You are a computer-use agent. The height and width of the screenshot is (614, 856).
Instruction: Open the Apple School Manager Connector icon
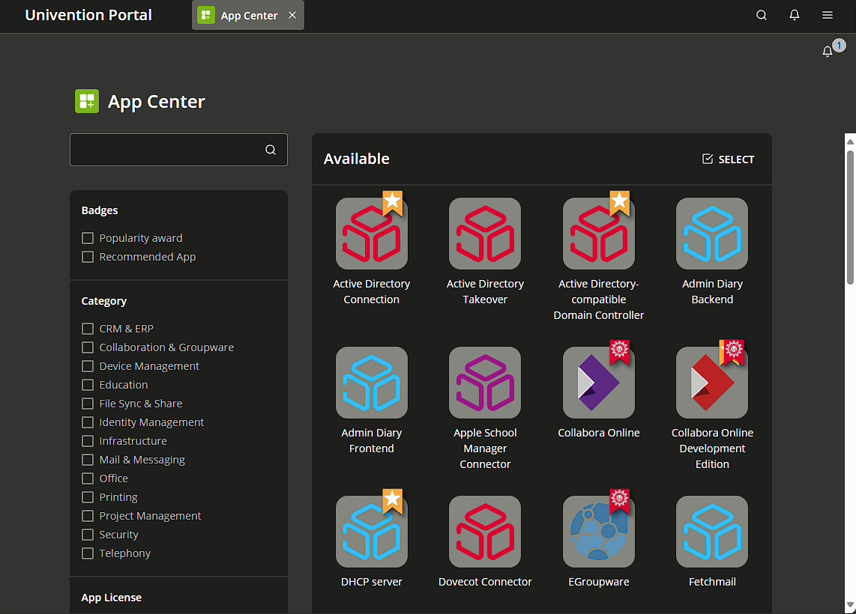485,382
